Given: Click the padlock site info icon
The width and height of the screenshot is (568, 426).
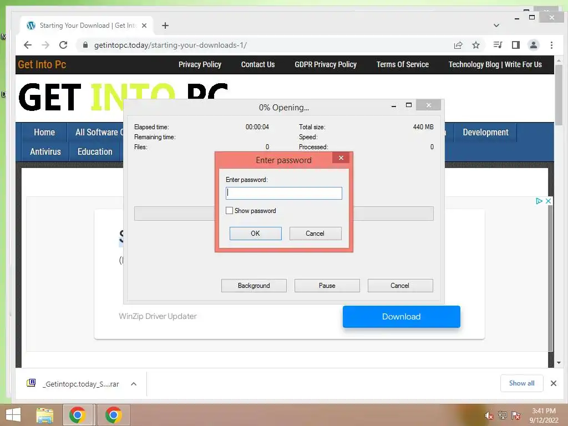Looking at the screenshot, I should (85, 45).
